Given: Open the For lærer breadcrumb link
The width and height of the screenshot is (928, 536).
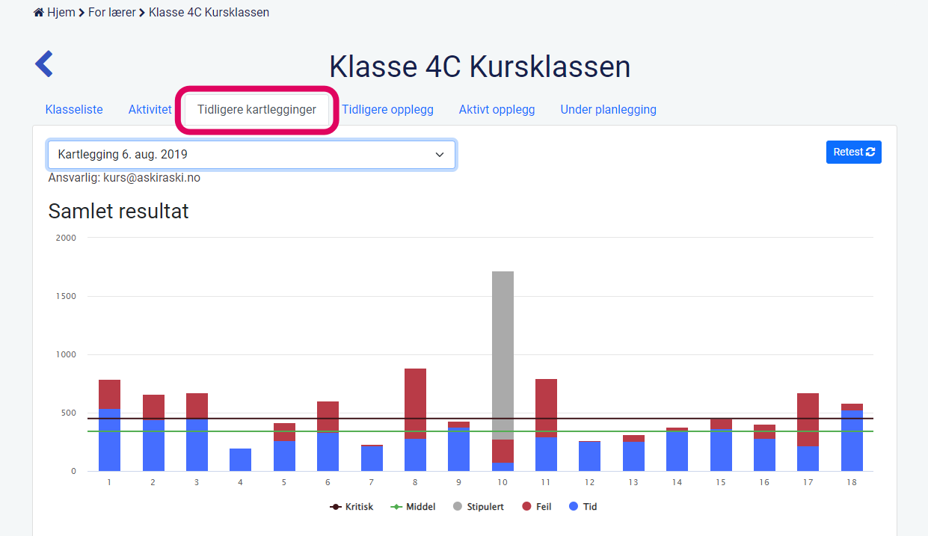Looking at the screenshot, I should pyautogui.click(x=112, y=13).
